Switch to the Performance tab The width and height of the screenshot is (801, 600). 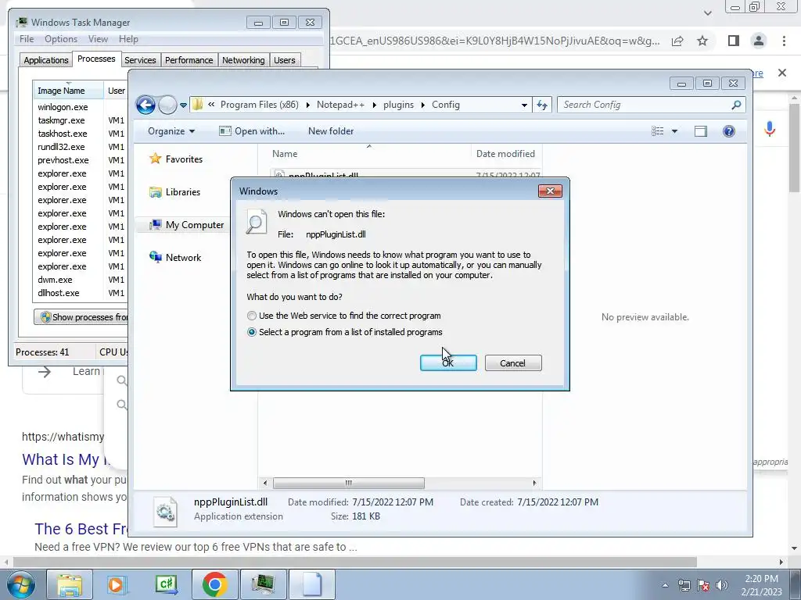coord(189,60)
